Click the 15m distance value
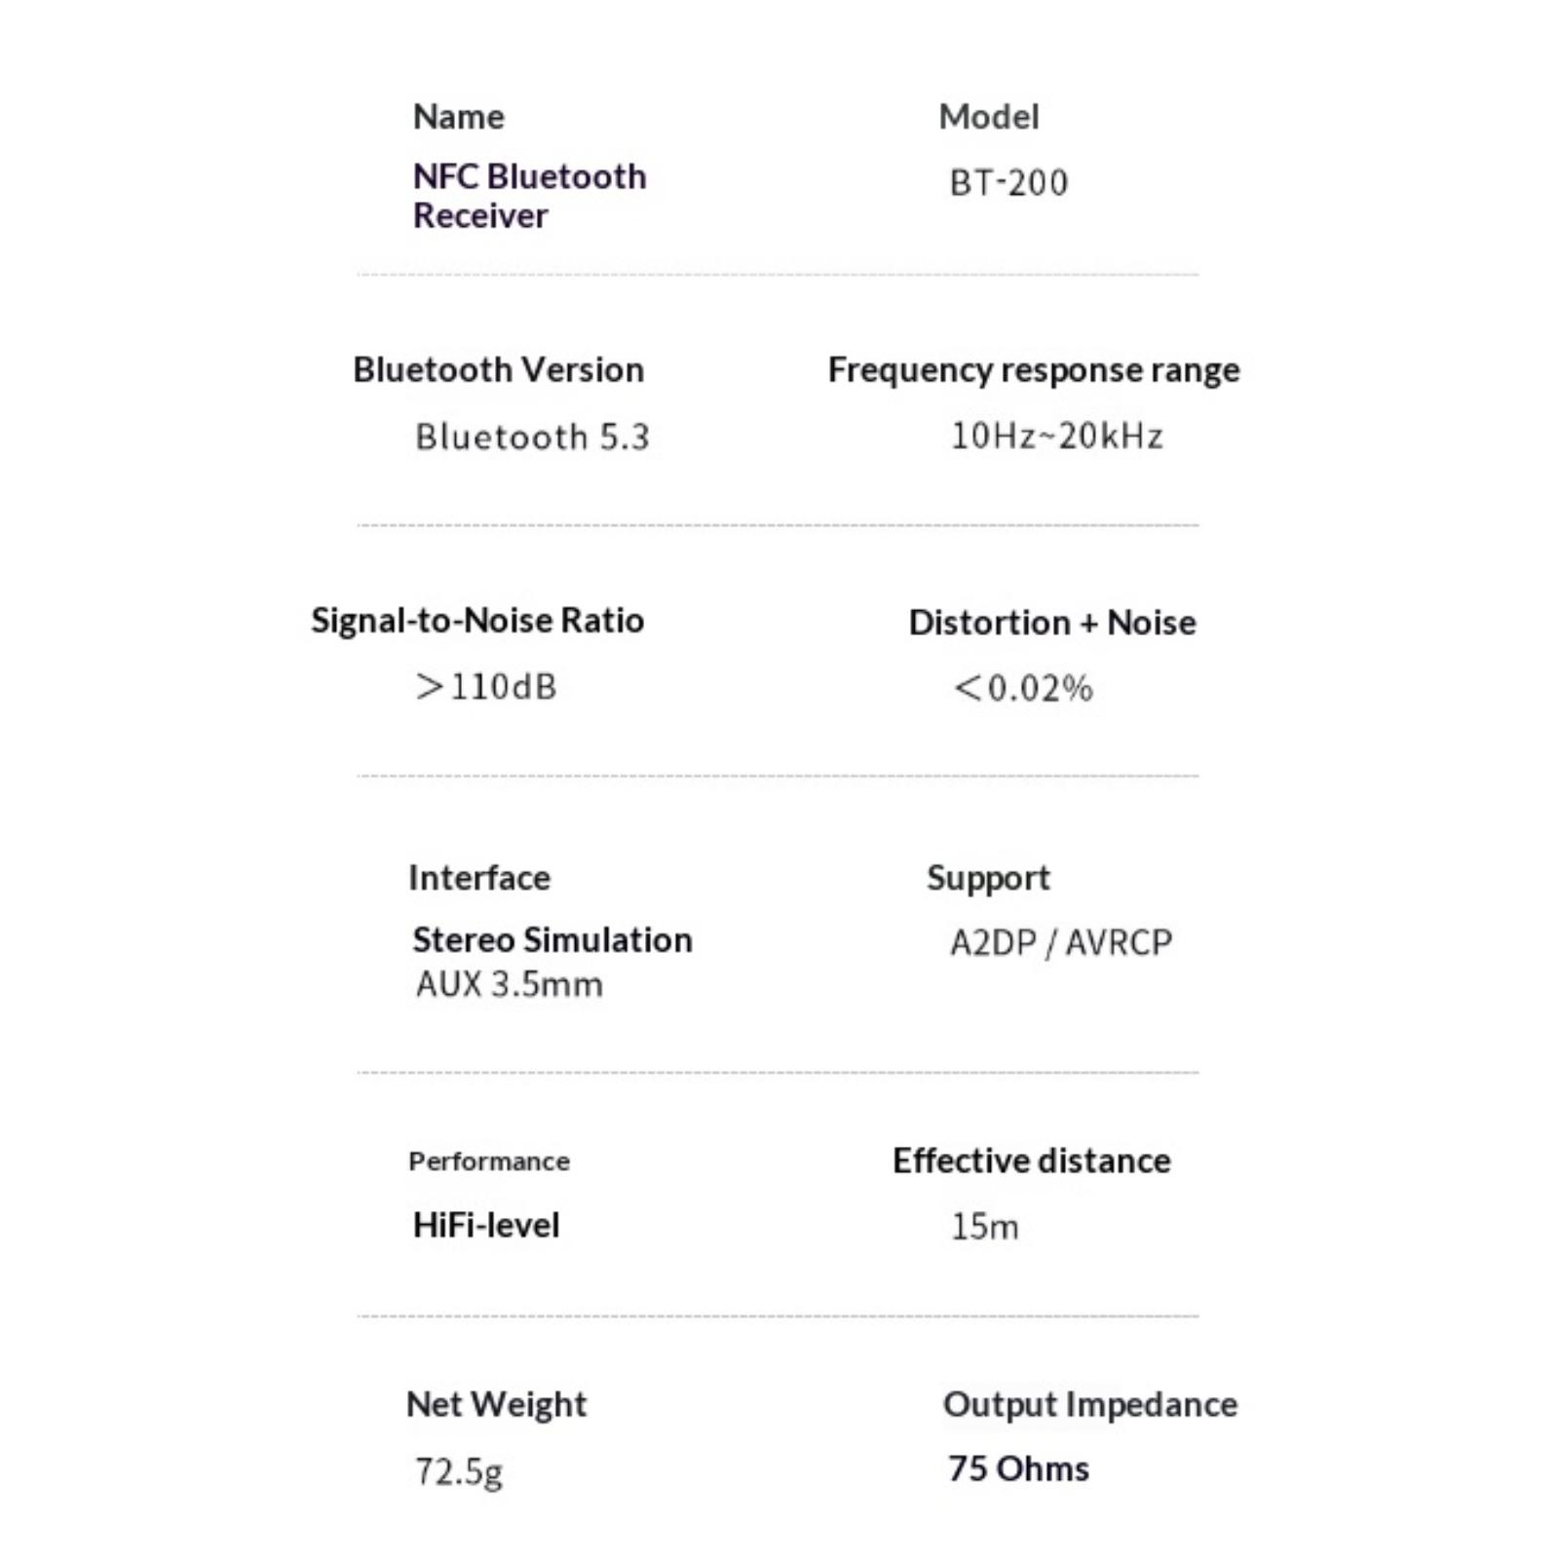This screenshot has height=1559, width=1559. (x=985, y=1227)
